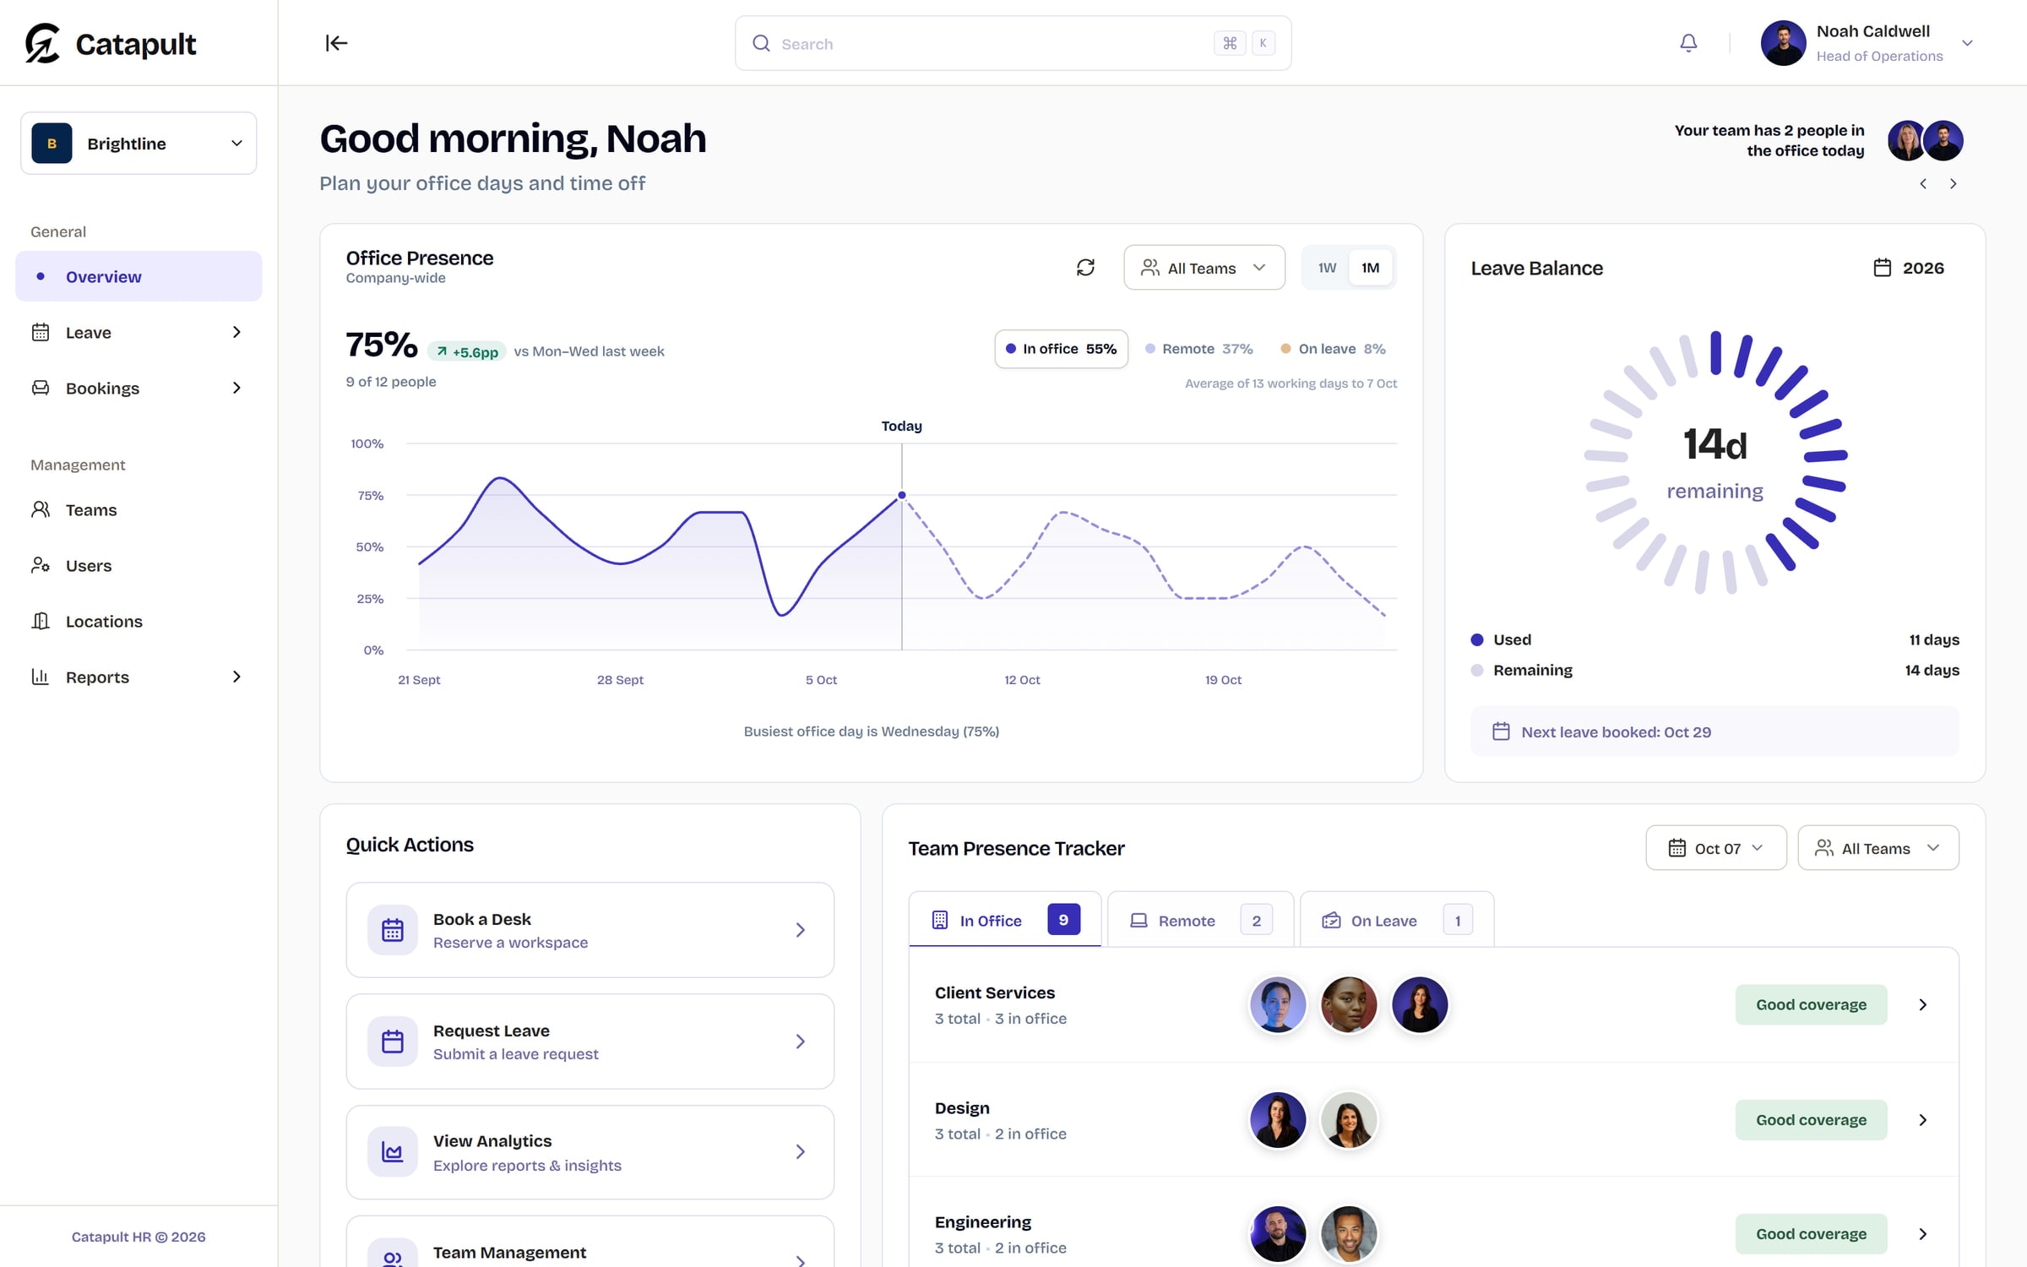Click the Book a Desk quick action
The width and height of the screenshot is (2027, 1267).
[590, 930]
